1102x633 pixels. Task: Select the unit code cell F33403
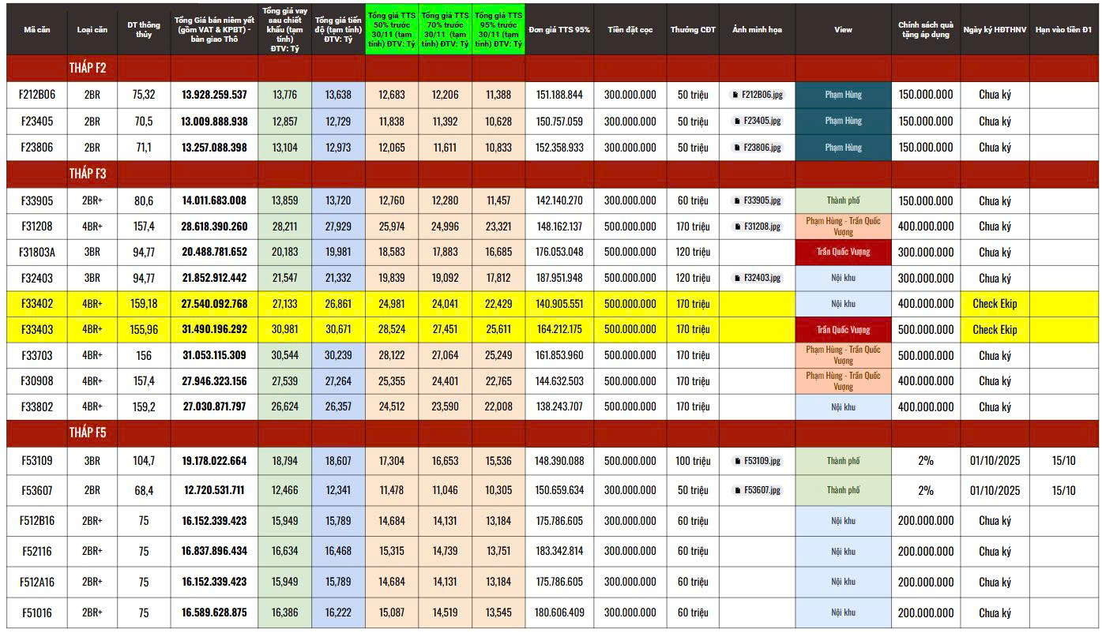[37, 330]
